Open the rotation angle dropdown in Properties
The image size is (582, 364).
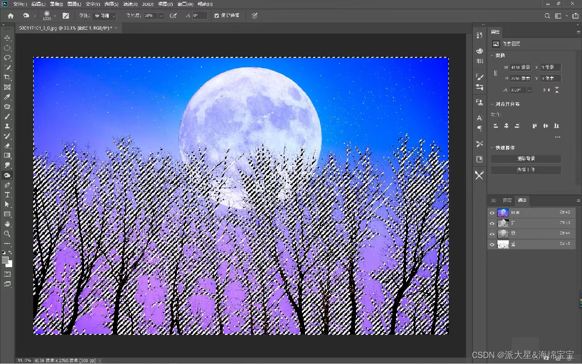click(x=529, y=90)
